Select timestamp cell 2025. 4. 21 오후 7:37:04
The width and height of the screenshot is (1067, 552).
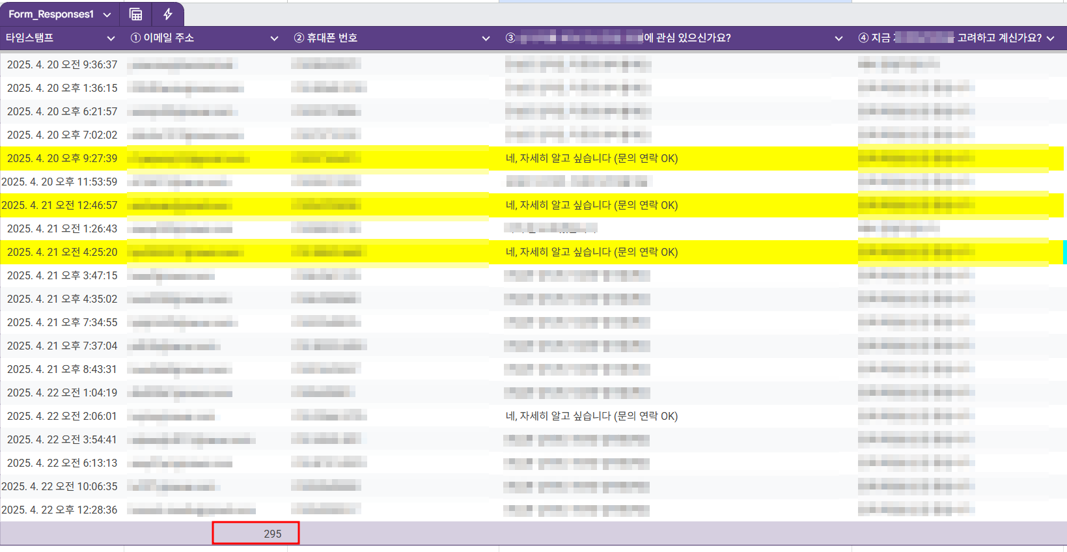[62, 346]
